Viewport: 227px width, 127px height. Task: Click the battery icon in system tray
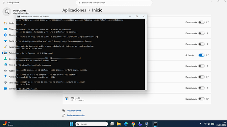(x=213, y=124)
